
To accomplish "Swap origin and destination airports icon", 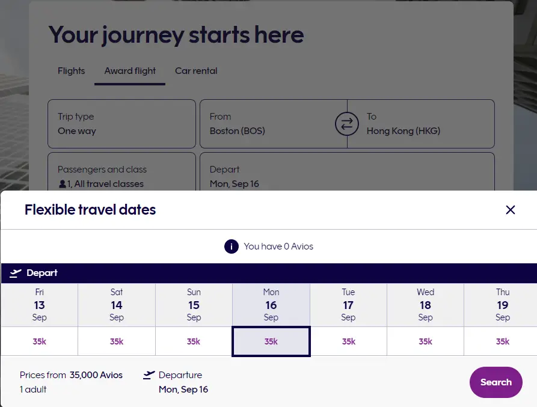I will point(346,124).
